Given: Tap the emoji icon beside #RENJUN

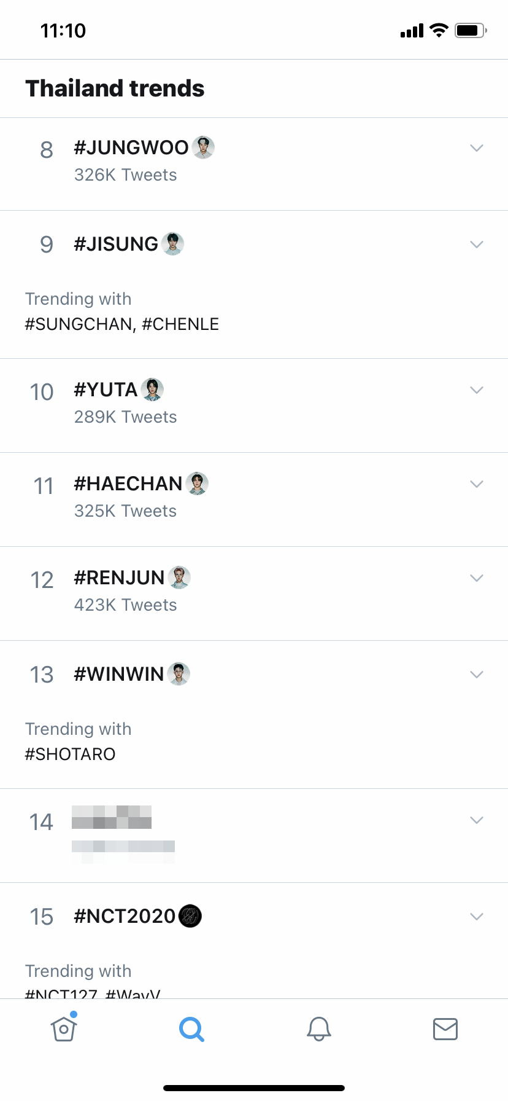Looking at the screenshot, I should pyautogui.click(x=179, y=578).
